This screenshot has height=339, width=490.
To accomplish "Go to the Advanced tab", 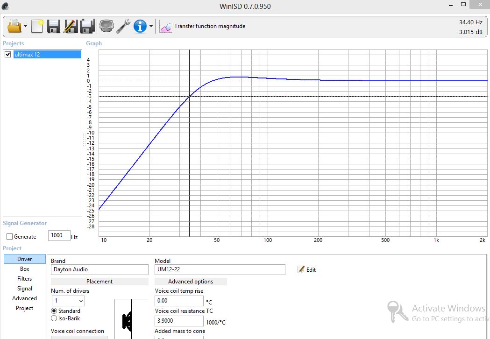I will (x=25, y=298).
